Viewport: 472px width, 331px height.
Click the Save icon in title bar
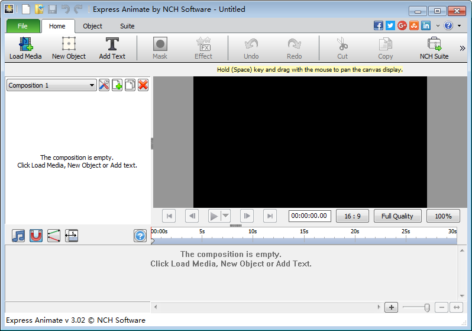(x=52, y=9)
